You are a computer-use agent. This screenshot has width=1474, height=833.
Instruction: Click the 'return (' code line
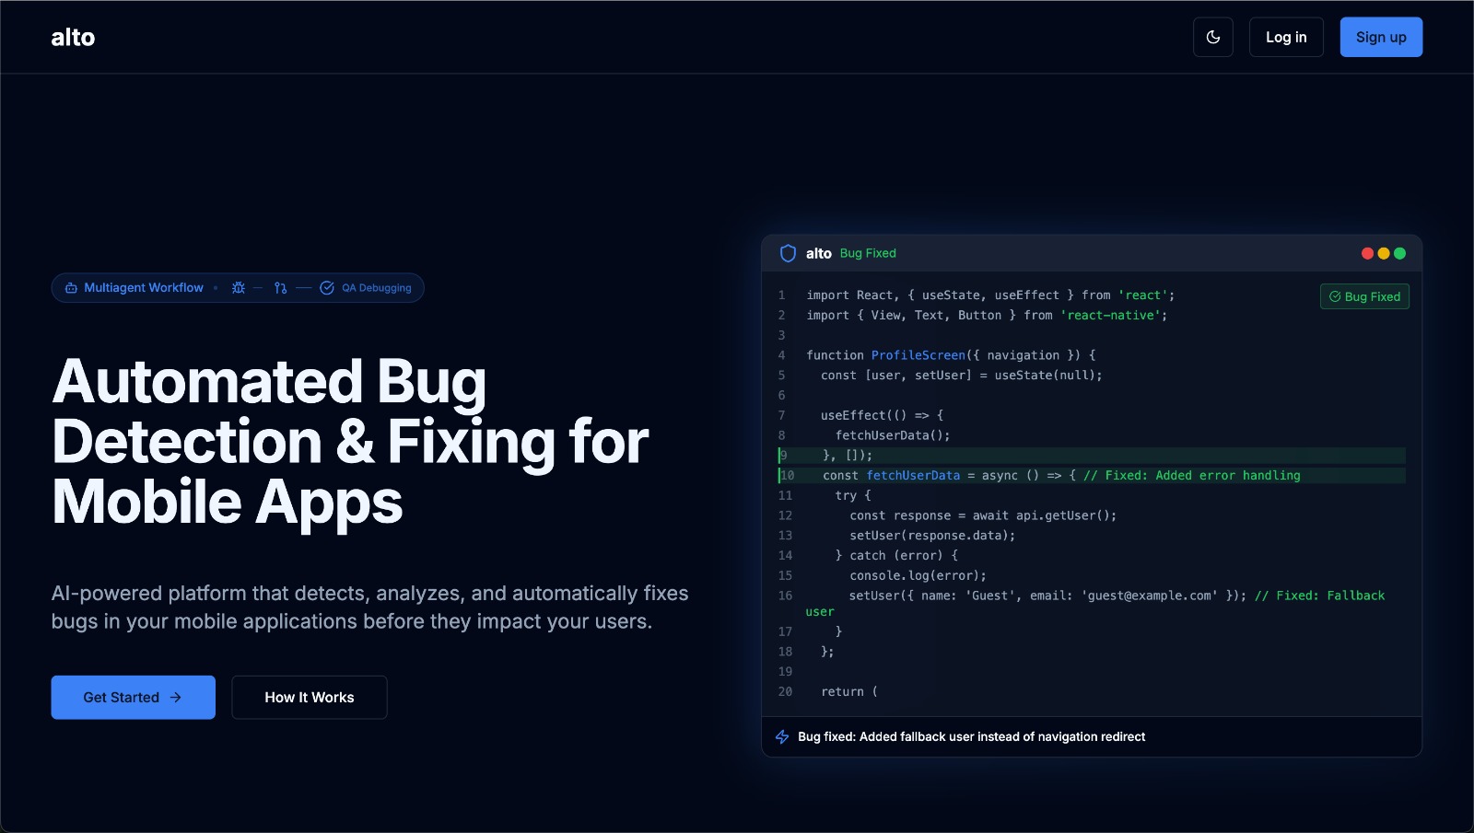pos(849,692)
